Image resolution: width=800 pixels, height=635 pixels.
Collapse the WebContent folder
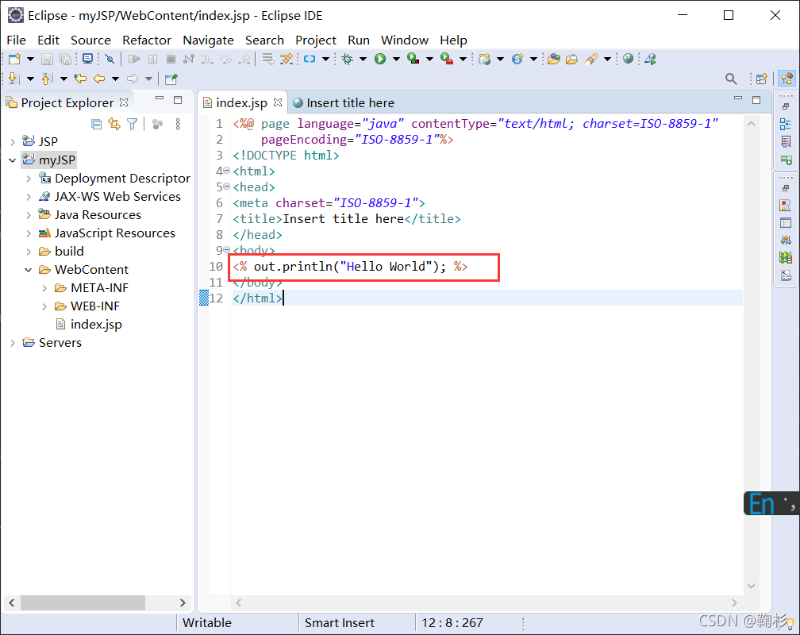point(29,270)
